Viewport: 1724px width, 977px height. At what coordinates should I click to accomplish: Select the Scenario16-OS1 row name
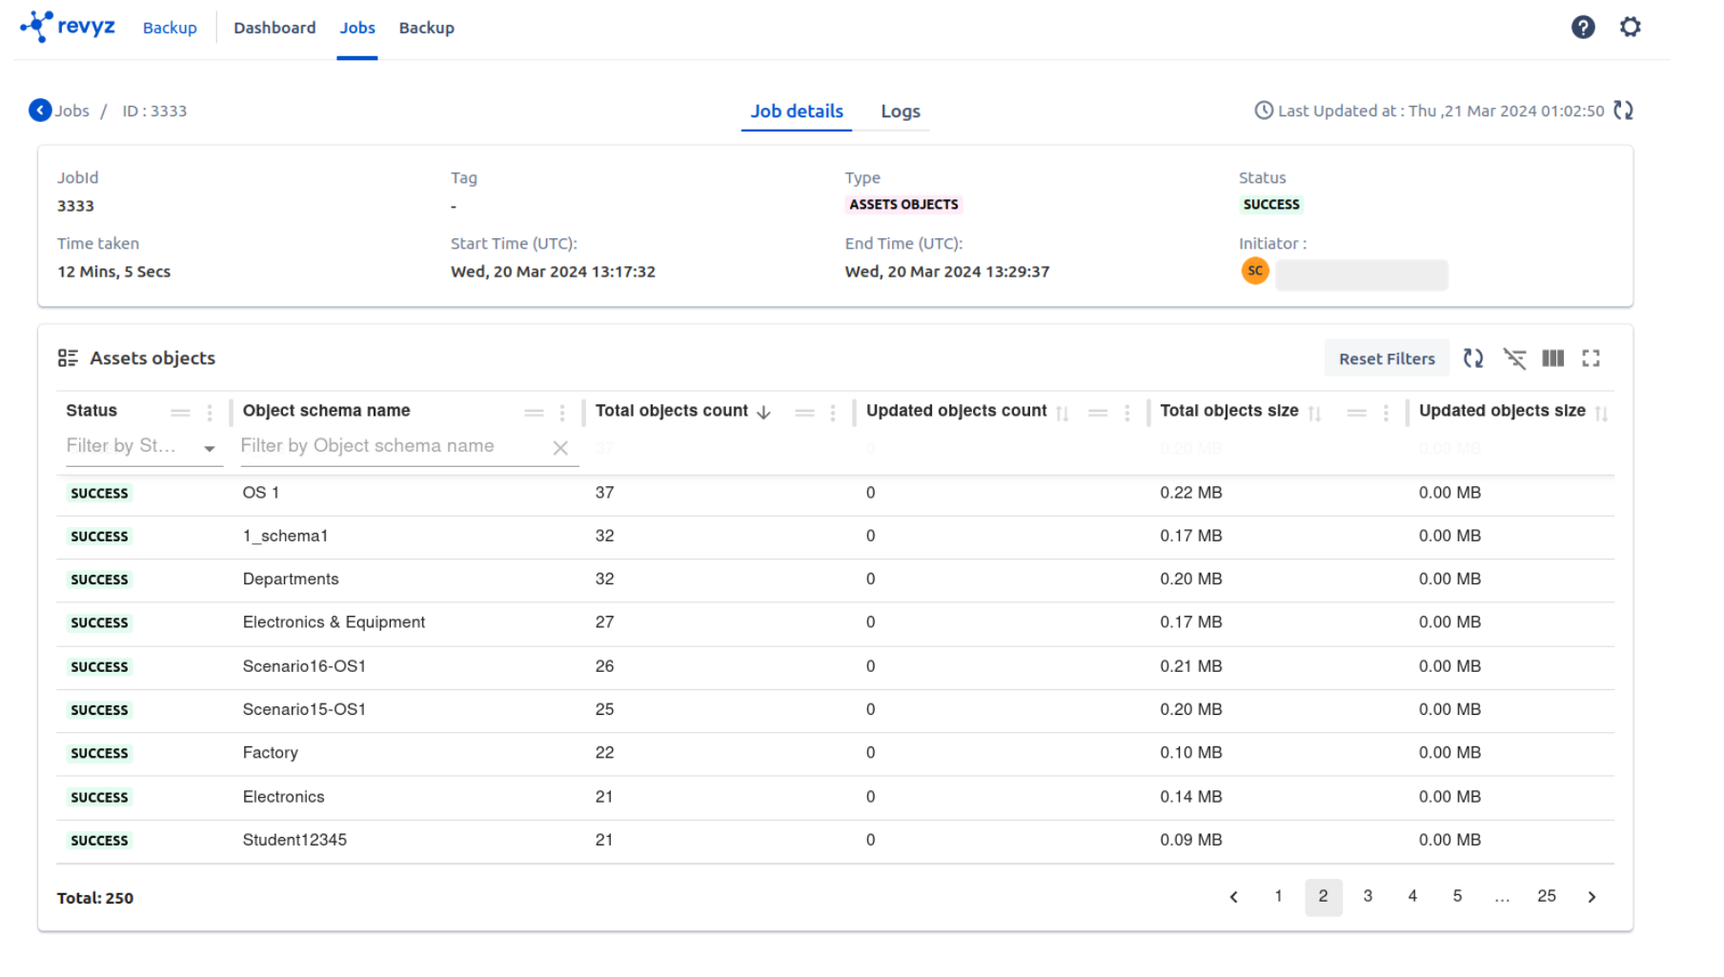coord(304,666)
